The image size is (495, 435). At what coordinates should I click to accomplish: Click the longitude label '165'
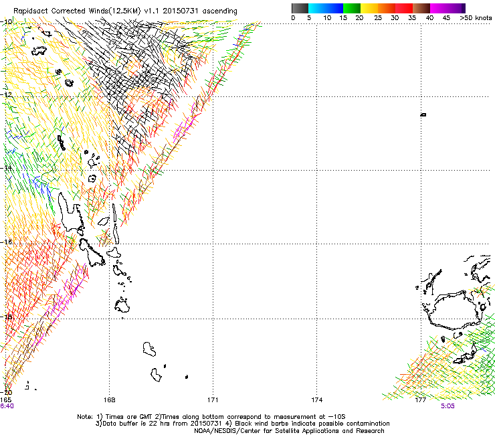pos(5,400)
